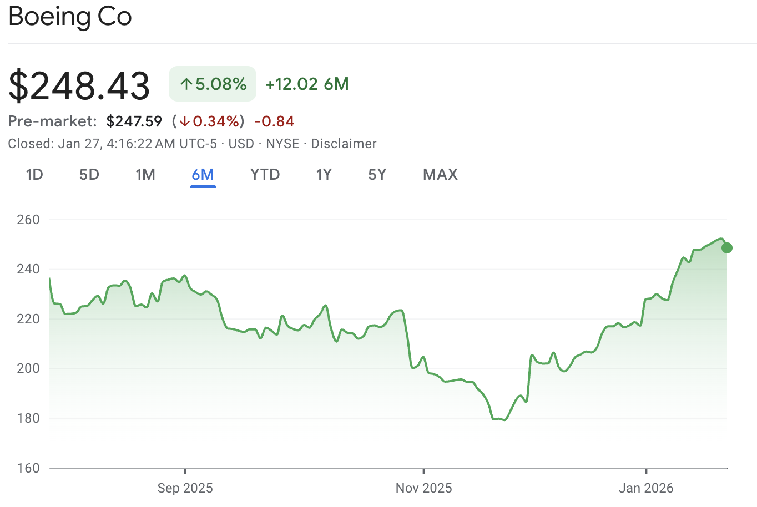Click the Sep 2025 axis label
The height and width of the screenshot is (507, 757).
[x=185, y=488]
